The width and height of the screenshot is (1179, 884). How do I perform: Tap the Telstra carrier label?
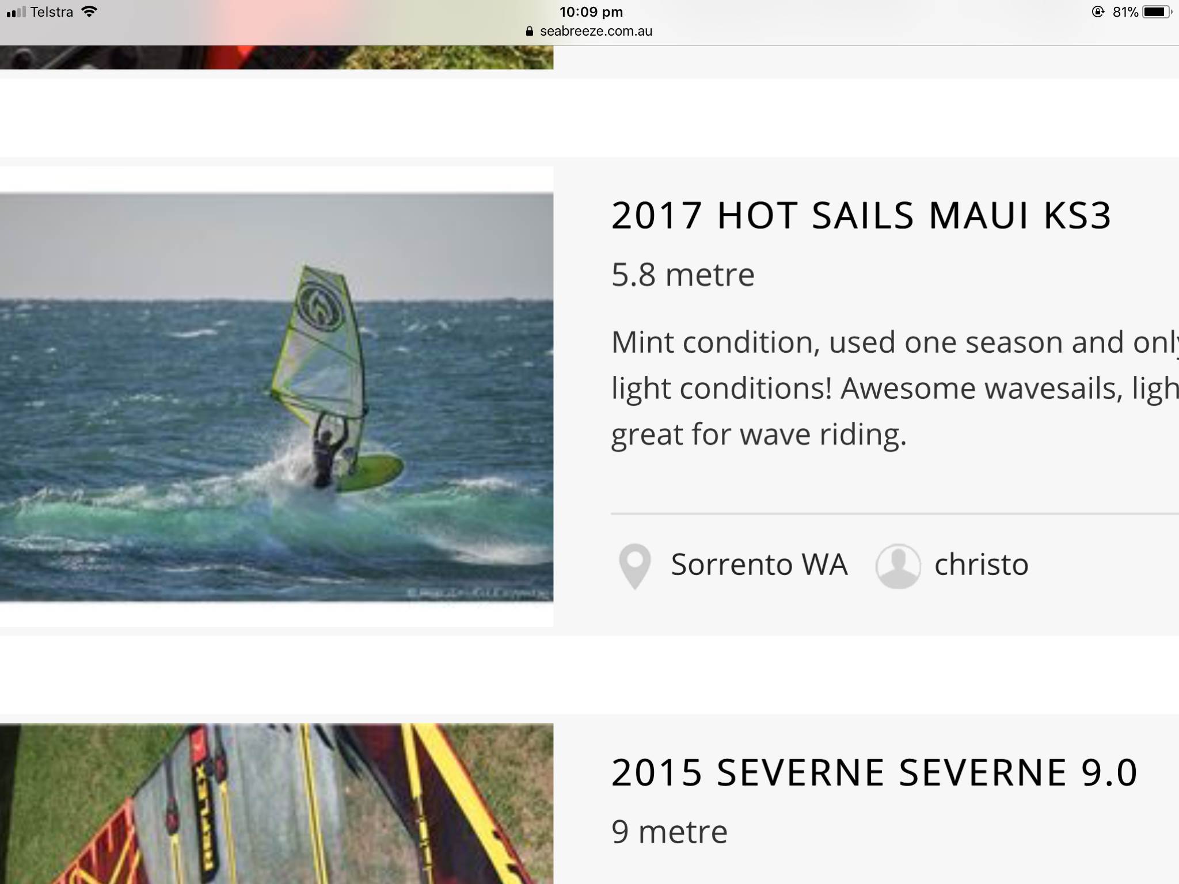(52, 12)
